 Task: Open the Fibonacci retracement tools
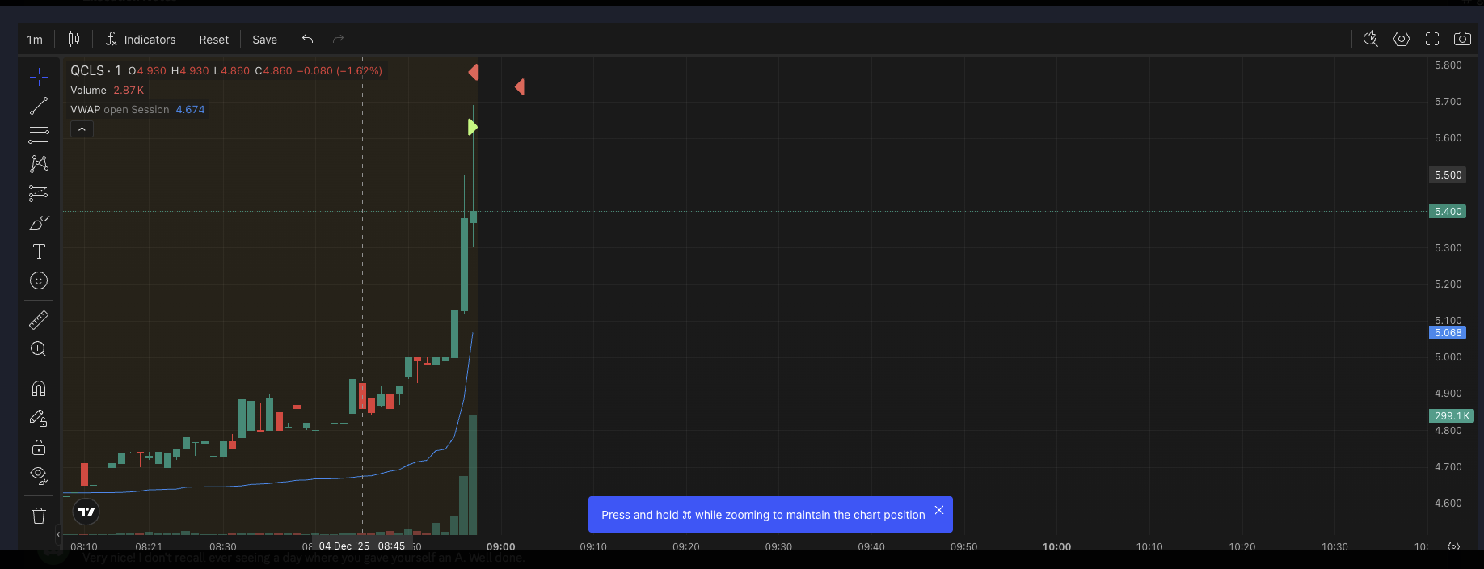click(x=39, y=135)
